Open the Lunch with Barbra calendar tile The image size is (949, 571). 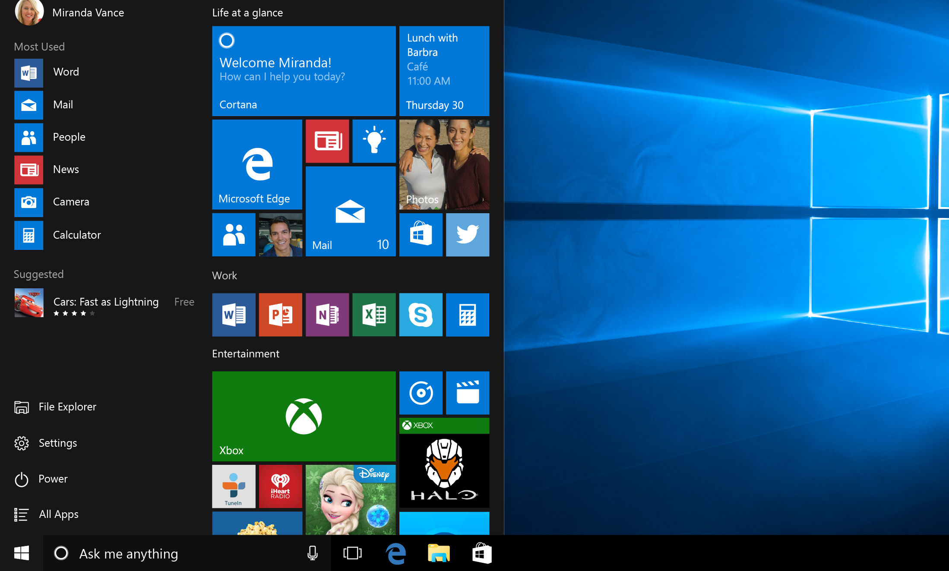coord(444,71)
